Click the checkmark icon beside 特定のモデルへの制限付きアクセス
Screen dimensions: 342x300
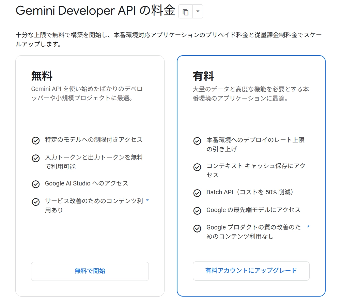click(x=36, y=140)
